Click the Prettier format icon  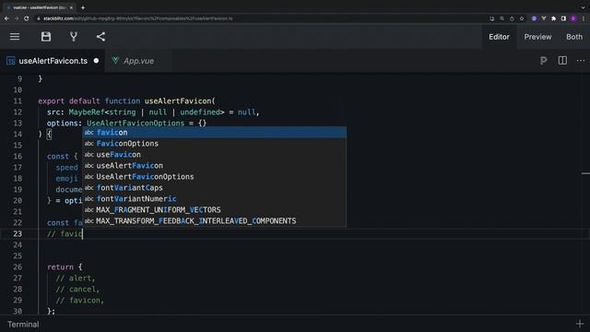pyautogui.click(x=543, y=61)
